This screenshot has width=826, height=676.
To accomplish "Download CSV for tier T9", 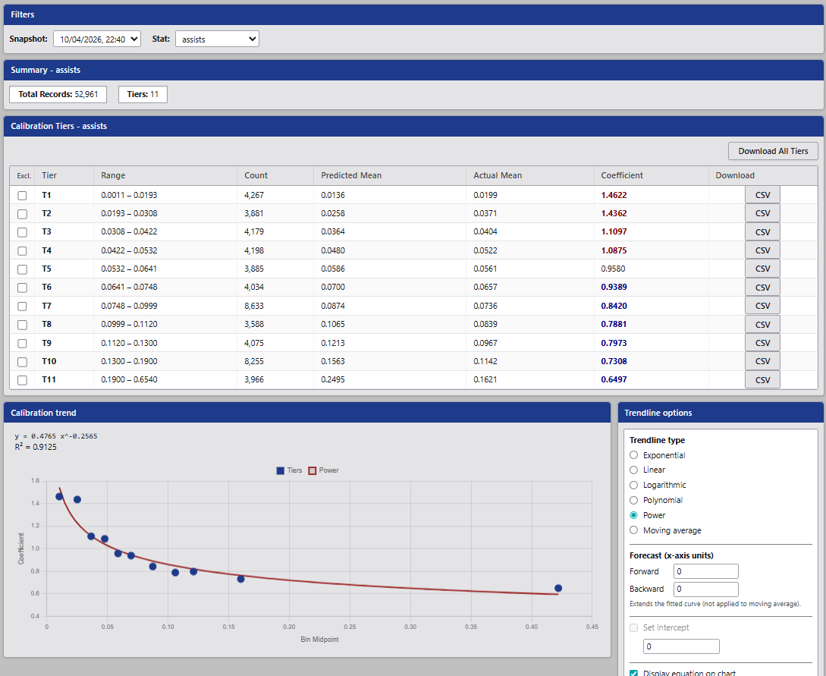I will (762, 343).
